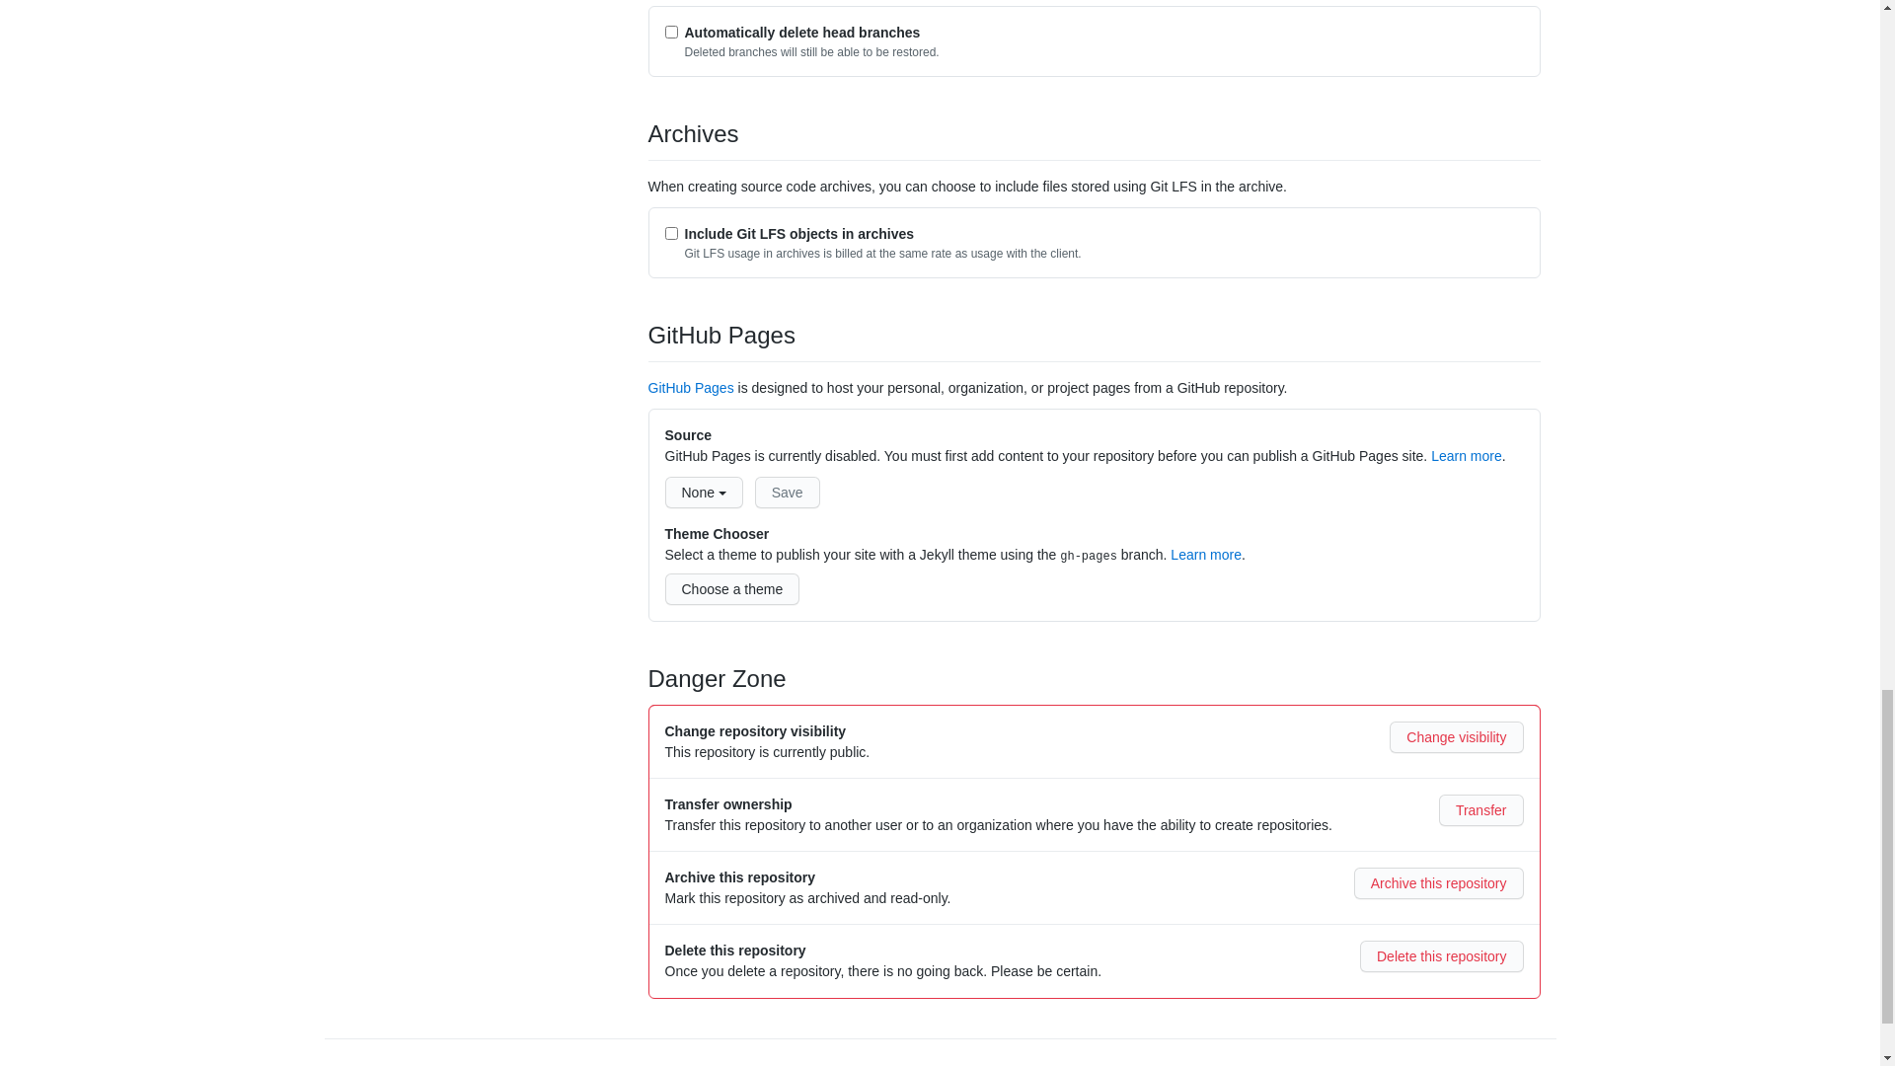Select the Archives section heading
Screen dimensions: 1895x1066
point(693,134)
